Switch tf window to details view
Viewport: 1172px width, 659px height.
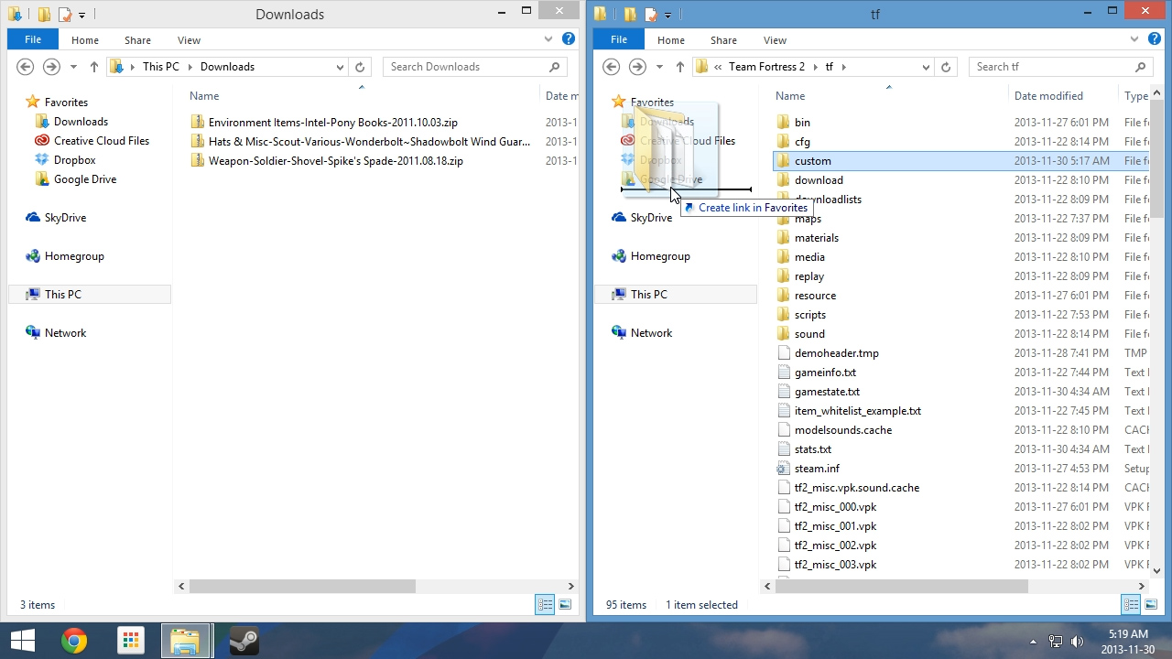point(1132,604)
